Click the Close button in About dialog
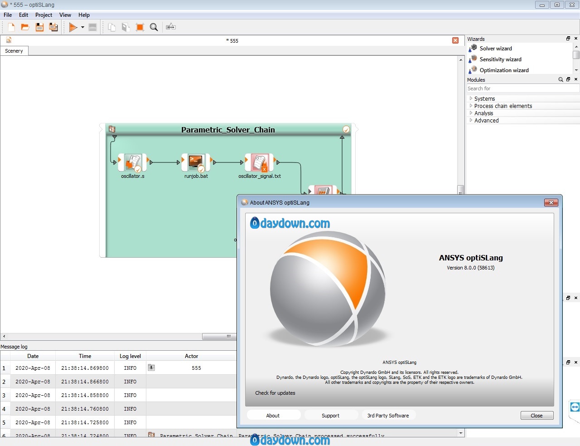This screenshot has height=446, width=580. click(x=537, y=415)
